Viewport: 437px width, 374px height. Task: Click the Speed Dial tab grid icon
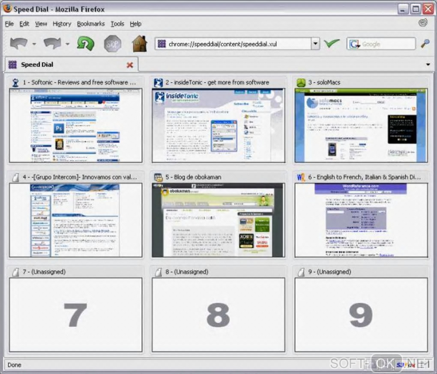(12, 65)
